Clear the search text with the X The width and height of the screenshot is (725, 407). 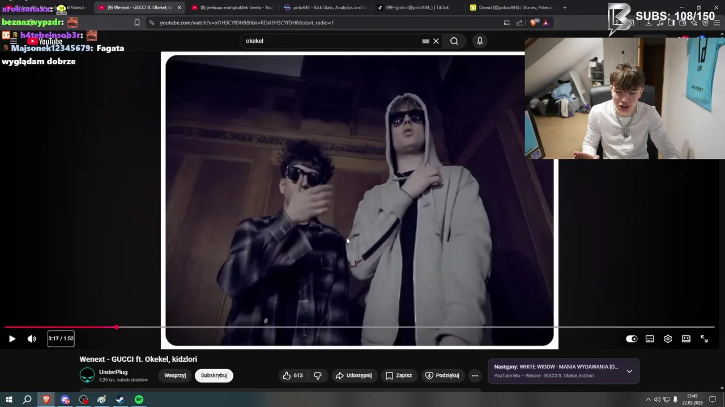pyautogui.click(x=436, y=41)
